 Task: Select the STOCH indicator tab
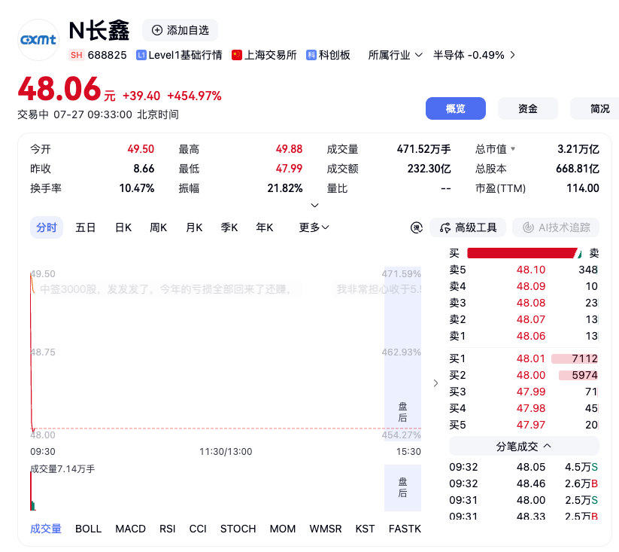pos(238,529)
